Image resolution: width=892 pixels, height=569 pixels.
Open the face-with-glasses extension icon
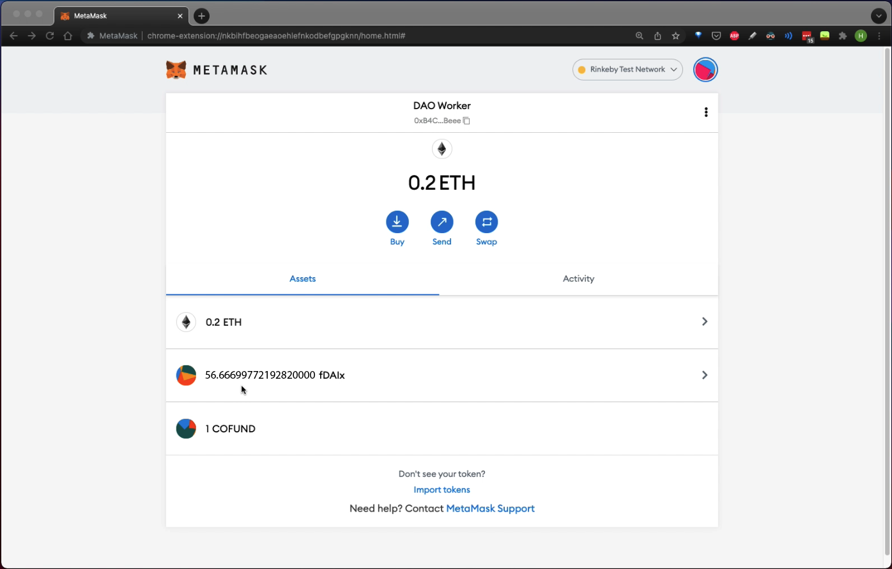tap(771, 36)
